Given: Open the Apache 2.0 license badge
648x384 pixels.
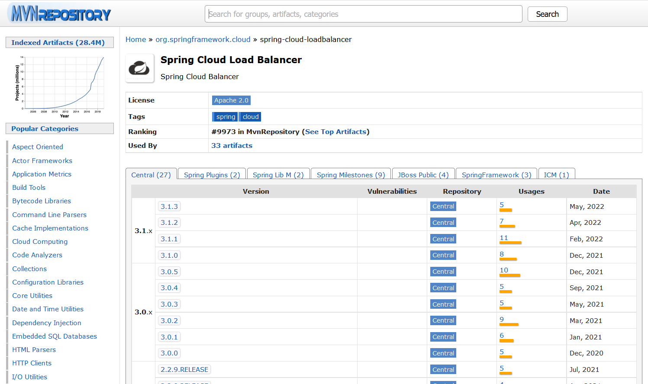Looking at the screenshot, I should [231, 100].
